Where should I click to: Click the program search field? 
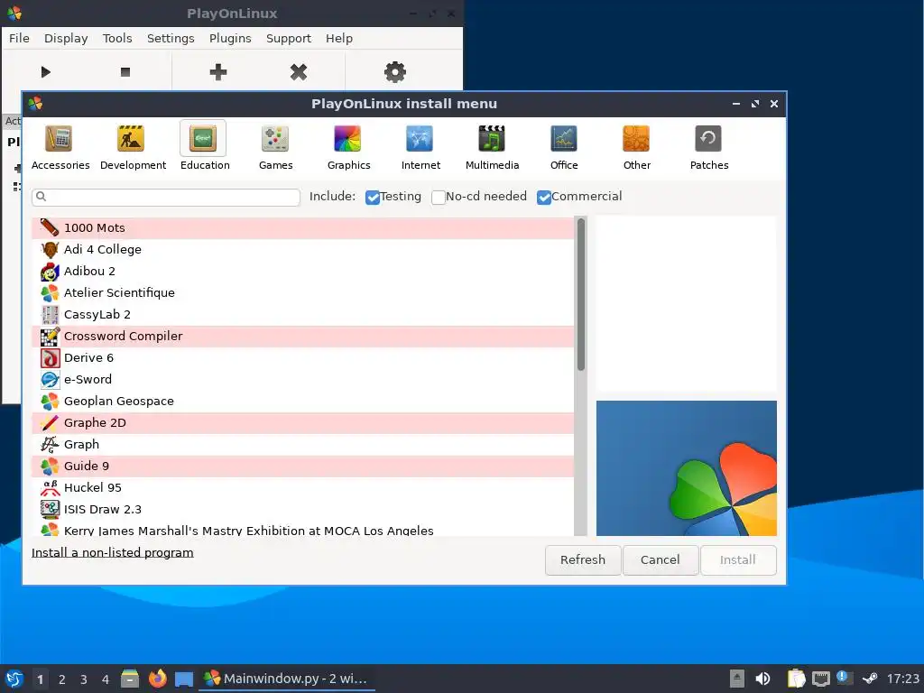pos(166,197)
